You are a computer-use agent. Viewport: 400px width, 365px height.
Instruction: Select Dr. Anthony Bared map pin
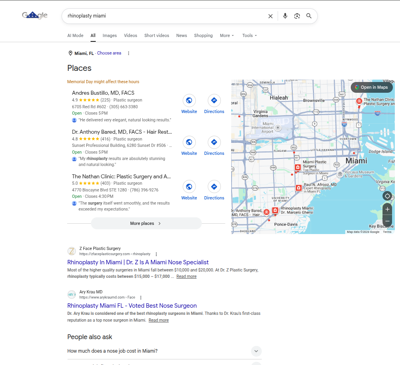266,212
